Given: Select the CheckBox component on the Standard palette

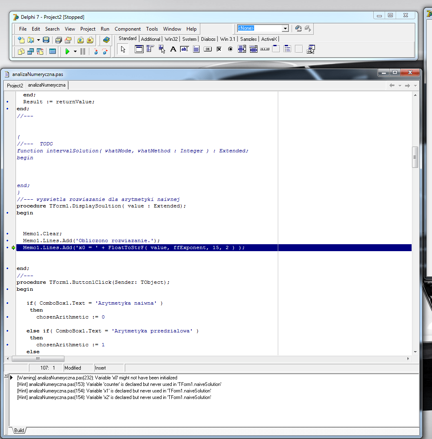Looking at the screenshot, I should coord(219,49).
